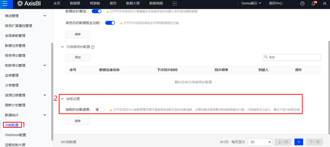Click the search magnifier icon
This screenshot has height=147, width=330.
(x=266, y=57)
